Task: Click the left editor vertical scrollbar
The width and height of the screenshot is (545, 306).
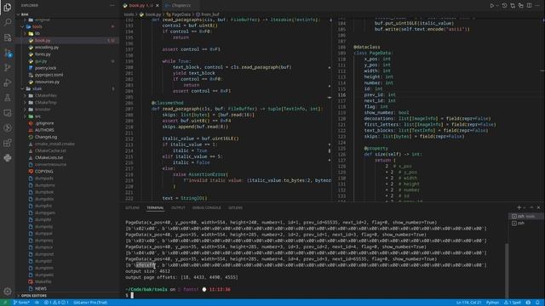Action: click(330, 109)
